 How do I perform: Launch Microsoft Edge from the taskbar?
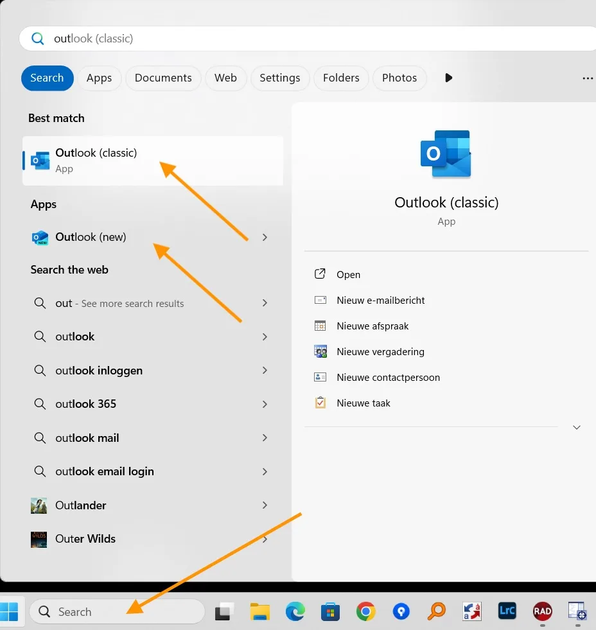(295, 611)
